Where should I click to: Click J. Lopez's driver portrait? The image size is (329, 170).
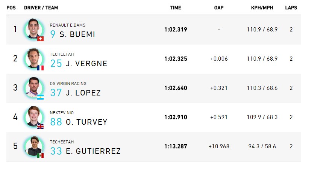[x=33, y=88]
